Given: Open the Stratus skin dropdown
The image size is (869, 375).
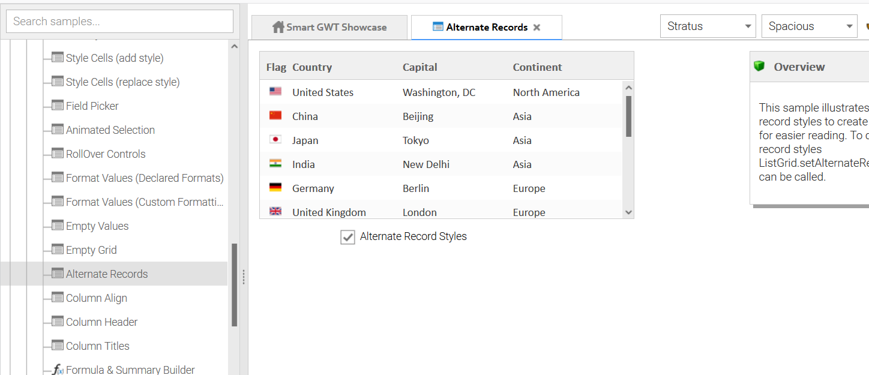Looking at the screenshot, I should (708, 26).
